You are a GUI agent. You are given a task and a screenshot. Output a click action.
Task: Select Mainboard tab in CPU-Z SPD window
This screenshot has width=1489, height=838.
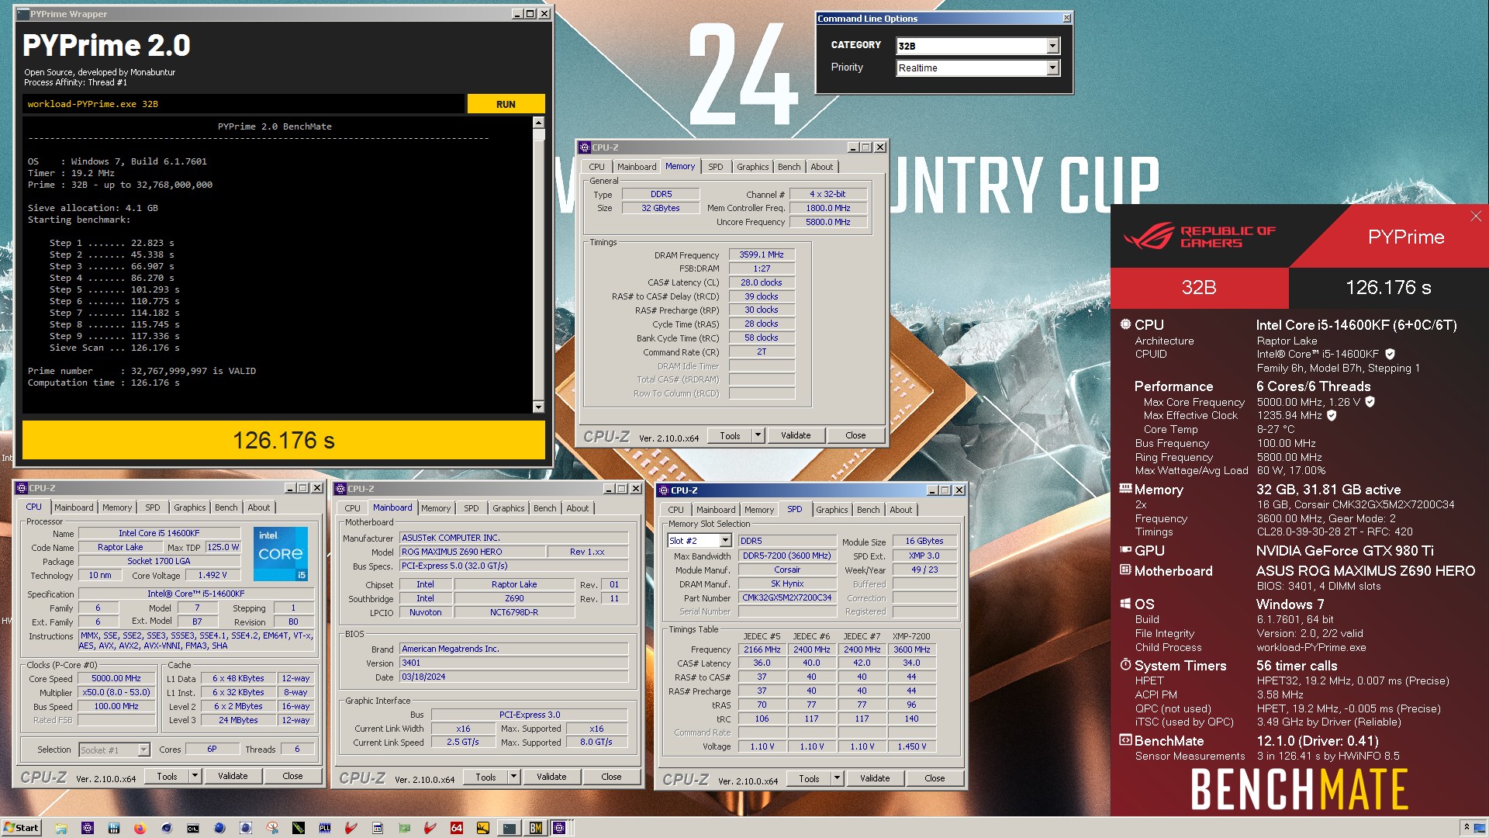click(x=715, y=510)
